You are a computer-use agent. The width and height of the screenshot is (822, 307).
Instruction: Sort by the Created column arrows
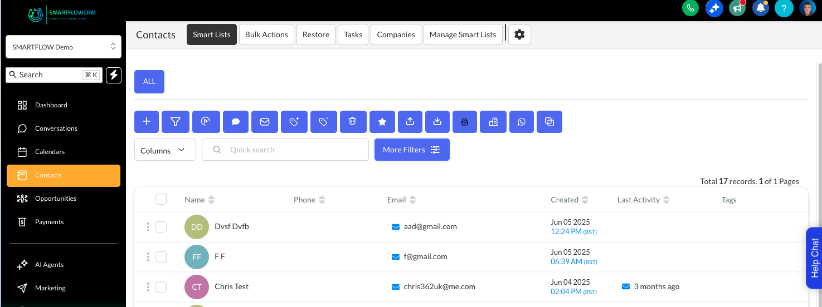click(x=585, y=200)
